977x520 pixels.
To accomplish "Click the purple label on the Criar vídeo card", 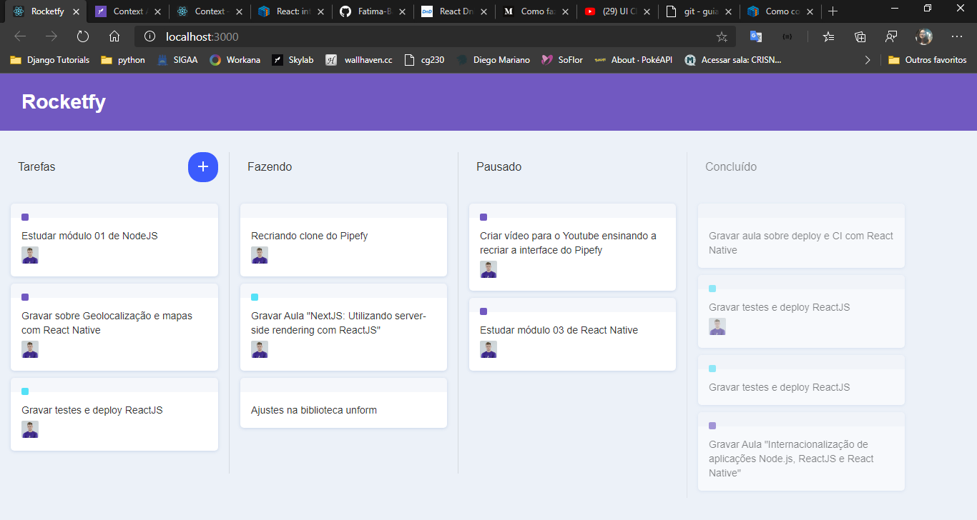I will pos(483,217).
